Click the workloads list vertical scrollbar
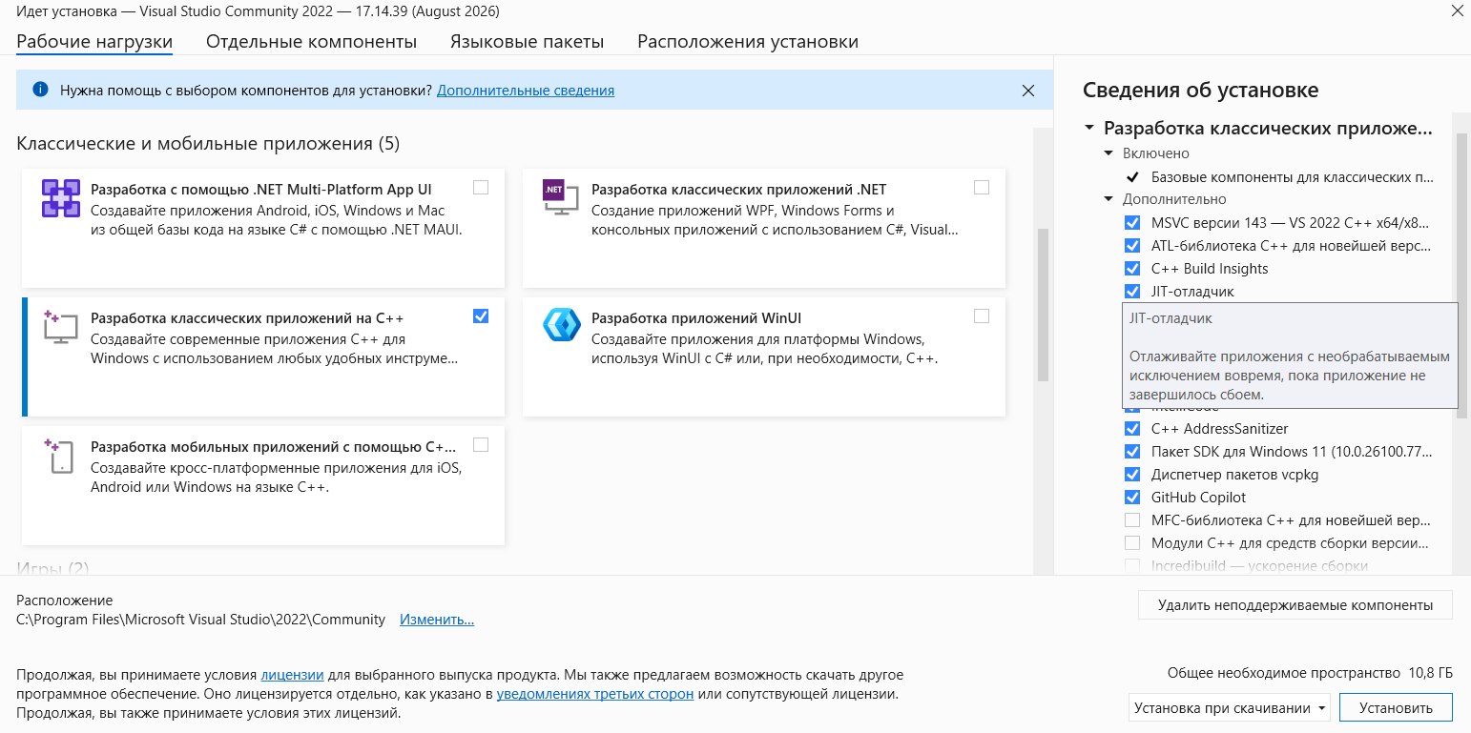 1043,305
